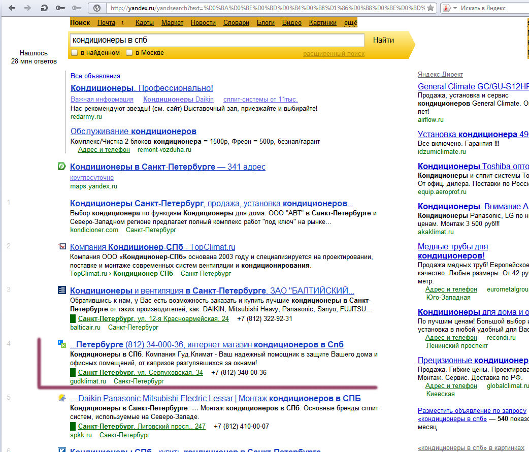Expand the 'ещё' services menu

350,23
